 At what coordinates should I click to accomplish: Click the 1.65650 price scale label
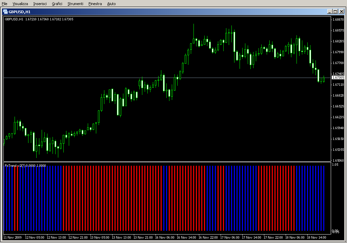point(339,139)
